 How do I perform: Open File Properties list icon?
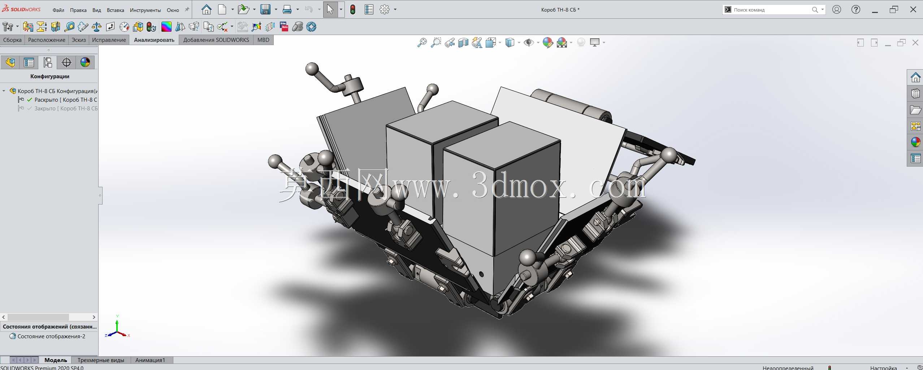pyautogui.click(x=369, y=9)
